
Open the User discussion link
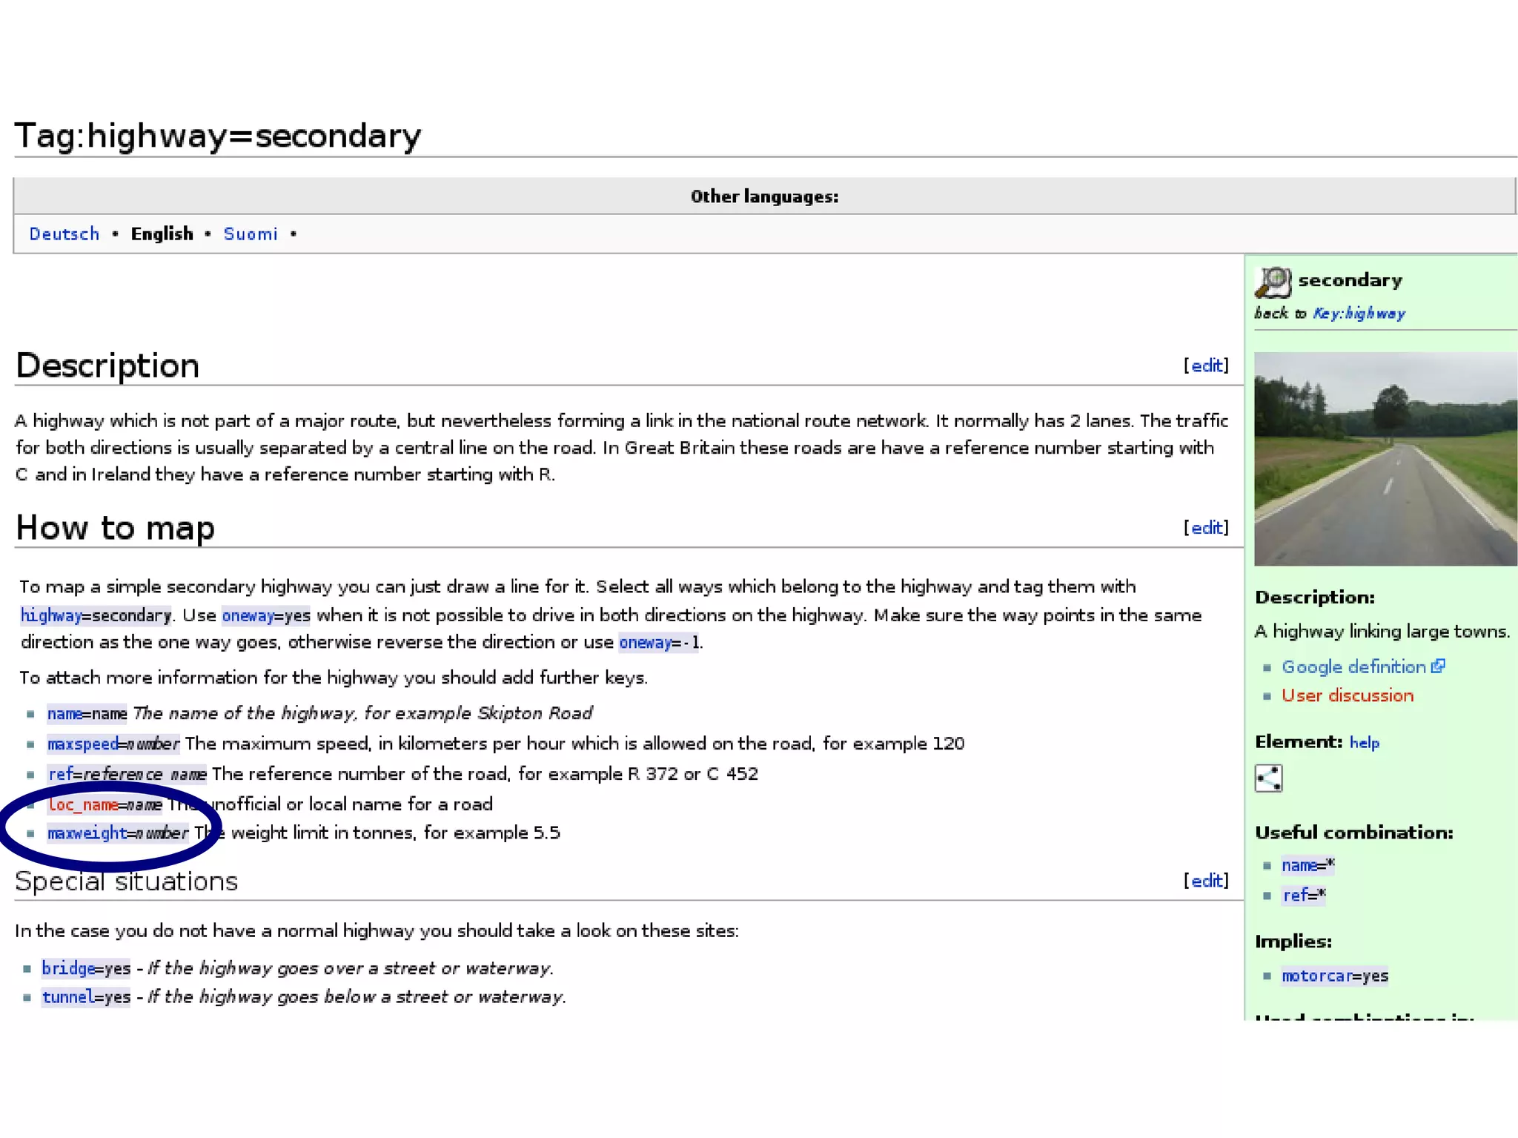pyautogui.click(x=1348, y=695)
